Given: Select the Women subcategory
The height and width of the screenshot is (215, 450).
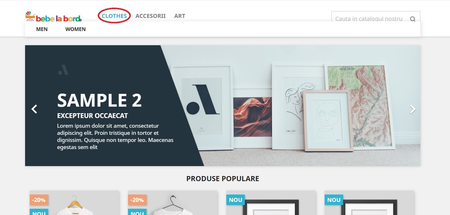Looking at the screenshot, I should (76, 29).
